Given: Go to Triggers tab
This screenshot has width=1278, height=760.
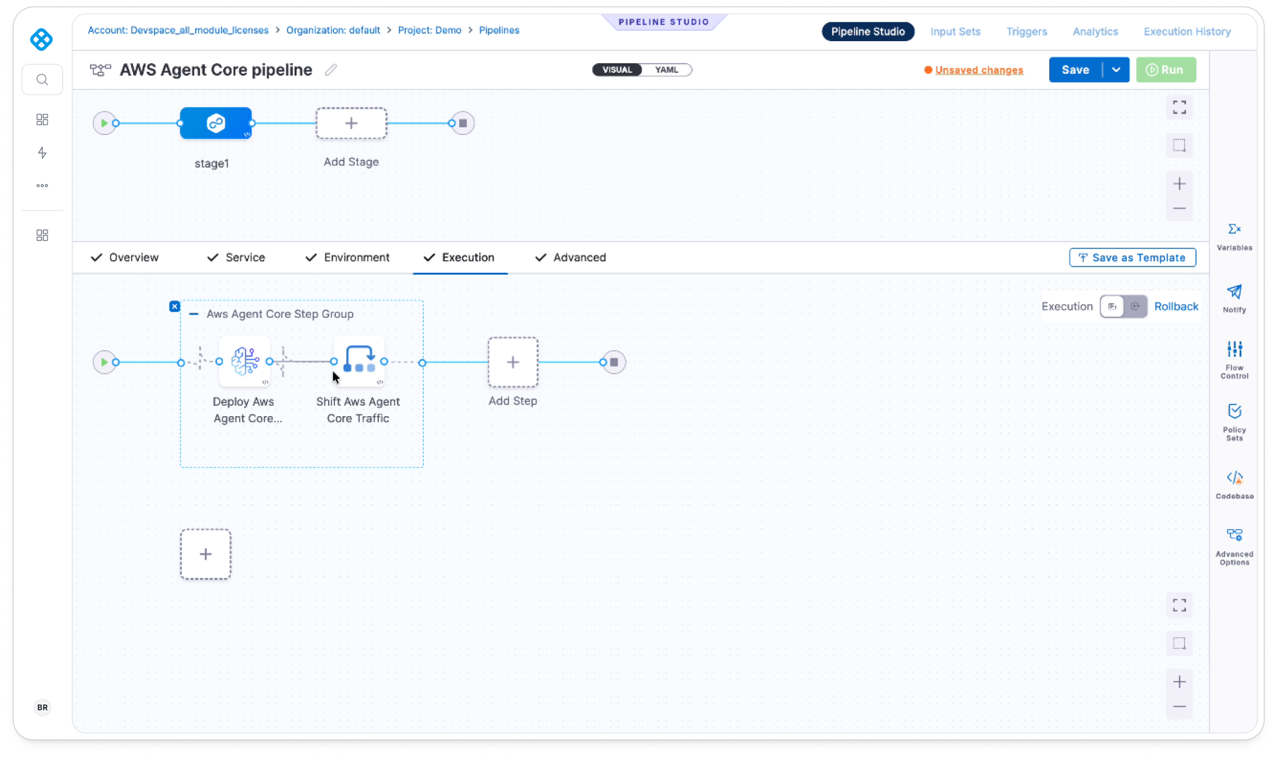Looking at the screenshot, I should point(1026,31).
